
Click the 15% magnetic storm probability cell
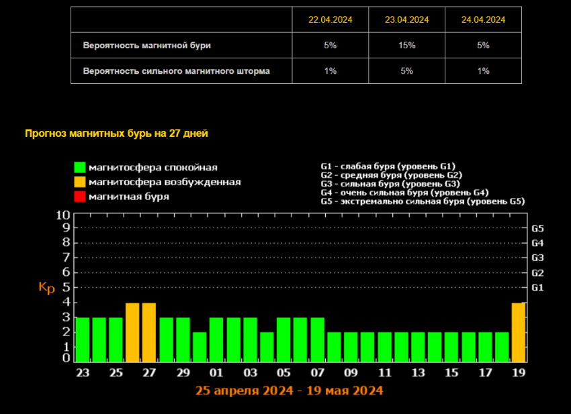point(406,46)
